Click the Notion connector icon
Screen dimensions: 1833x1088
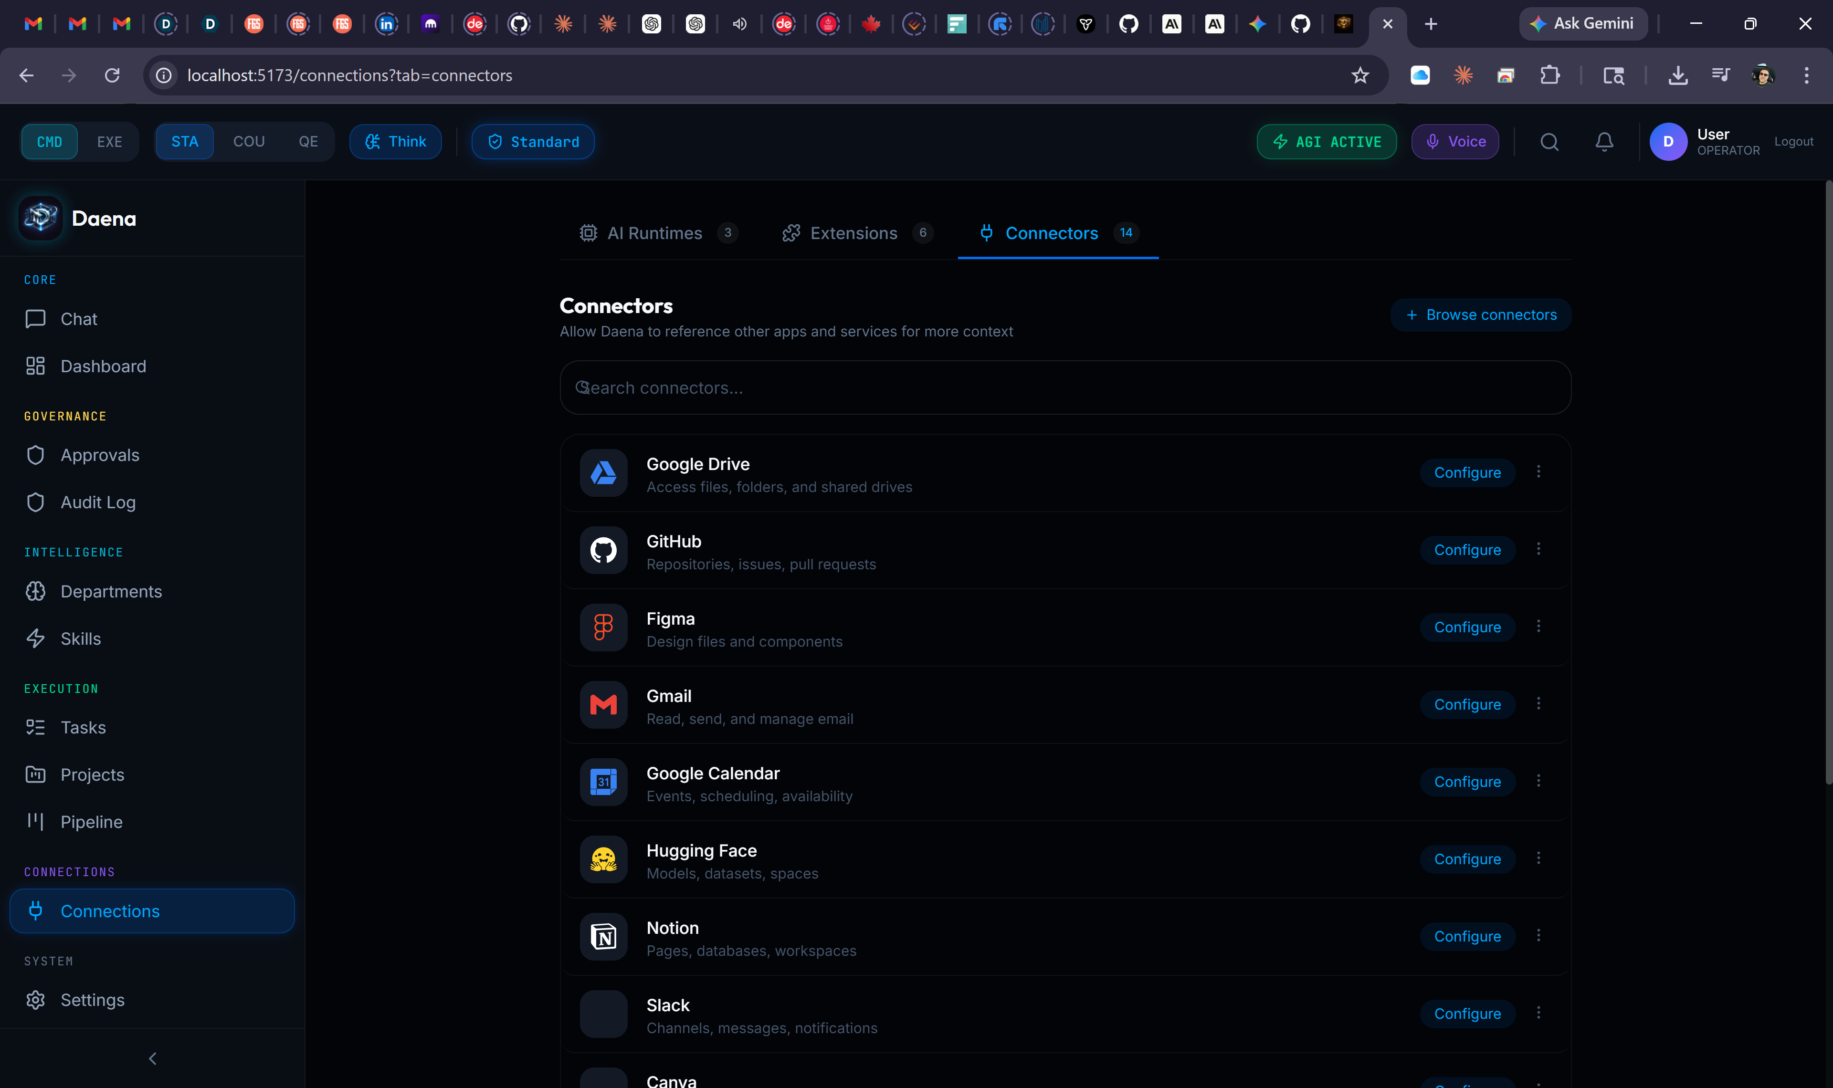click(x=603, y=936)
